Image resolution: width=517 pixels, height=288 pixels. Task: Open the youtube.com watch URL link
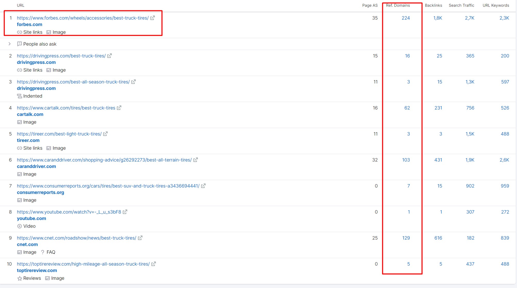(x=69, y=212)
